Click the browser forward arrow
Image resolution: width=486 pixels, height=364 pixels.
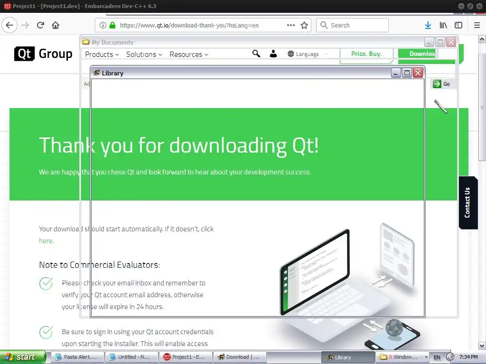pos(25,25)
